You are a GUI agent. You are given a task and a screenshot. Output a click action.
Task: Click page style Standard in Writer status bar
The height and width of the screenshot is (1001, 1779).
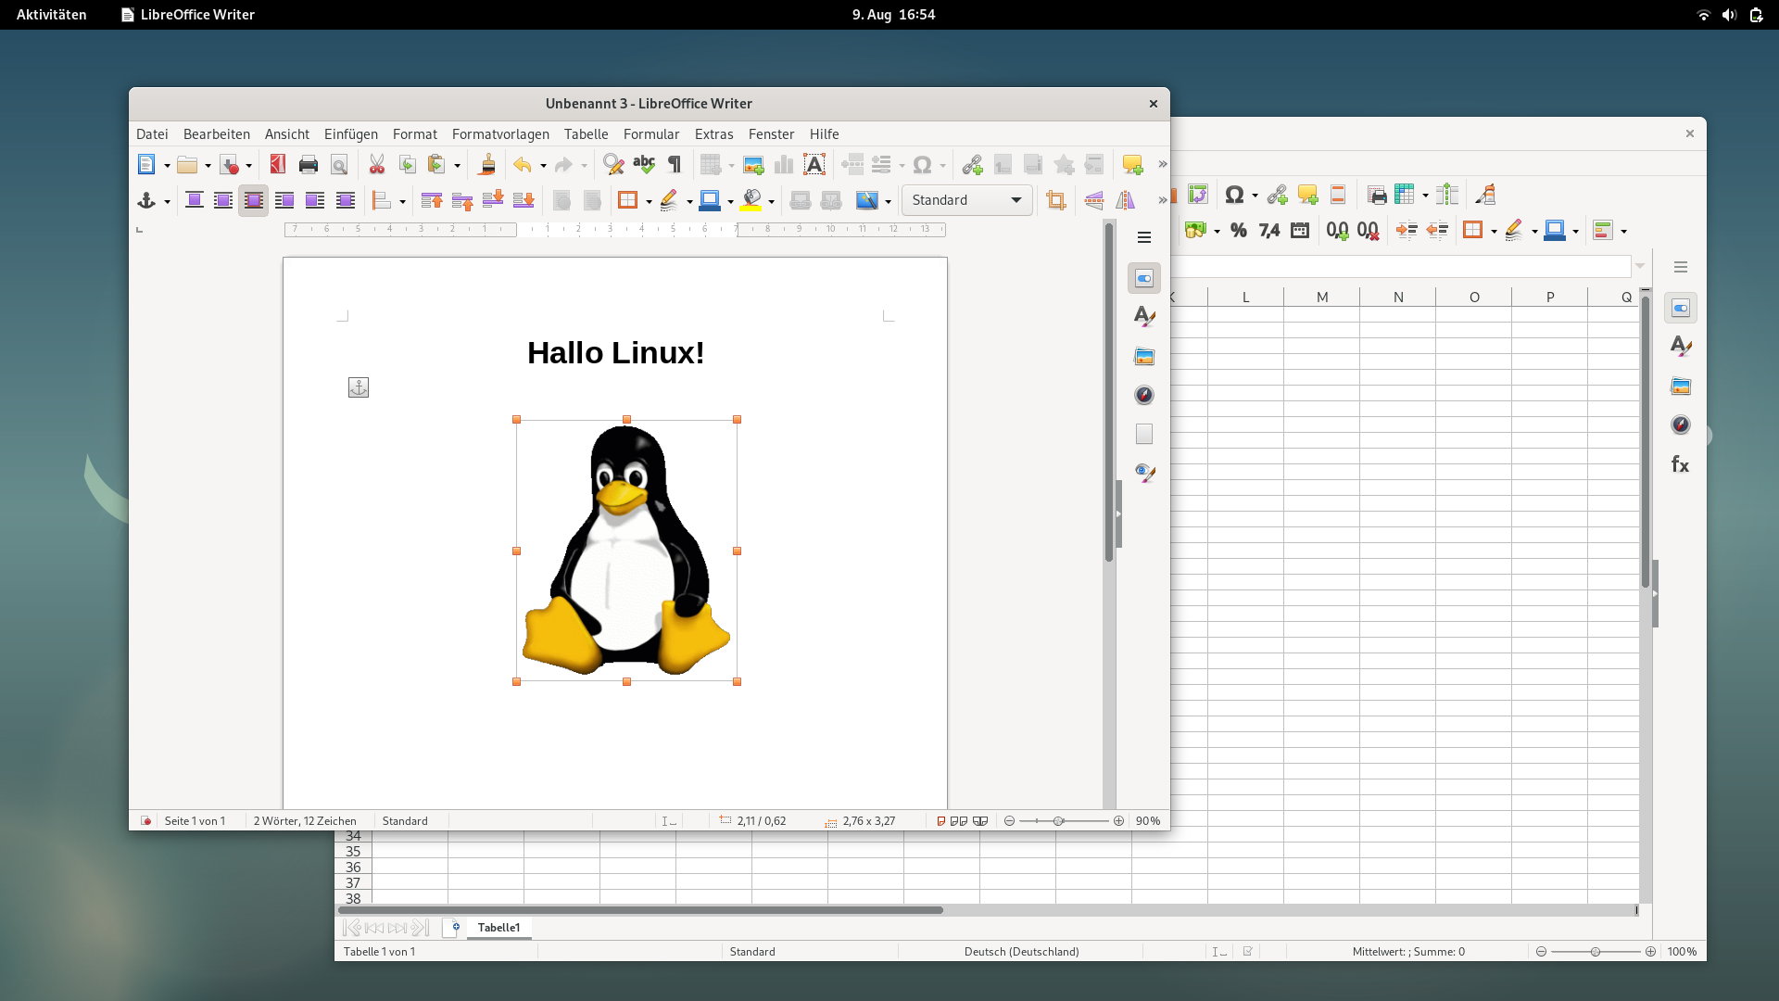(405, 821)
